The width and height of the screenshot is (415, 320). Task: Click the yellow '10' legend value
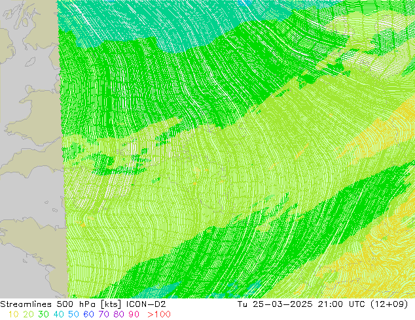click(x=14, y=314)
